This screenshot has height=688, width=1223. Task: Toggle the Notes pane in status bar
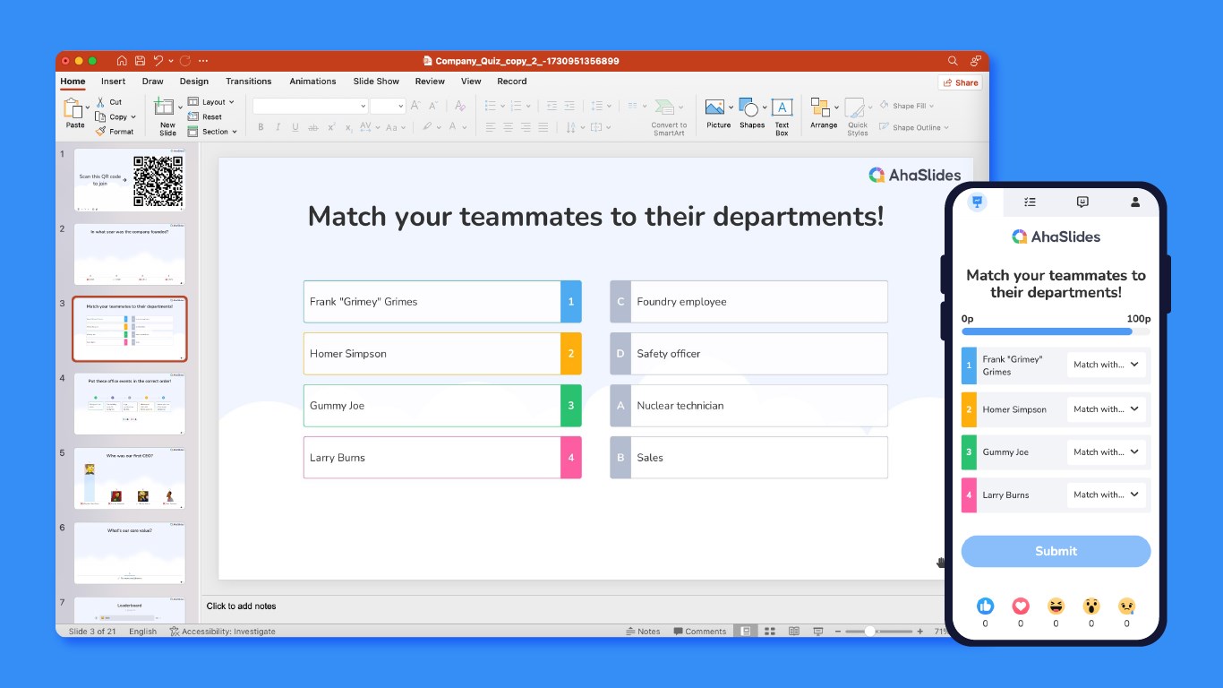pyautogui.click(x=643, y=631)
